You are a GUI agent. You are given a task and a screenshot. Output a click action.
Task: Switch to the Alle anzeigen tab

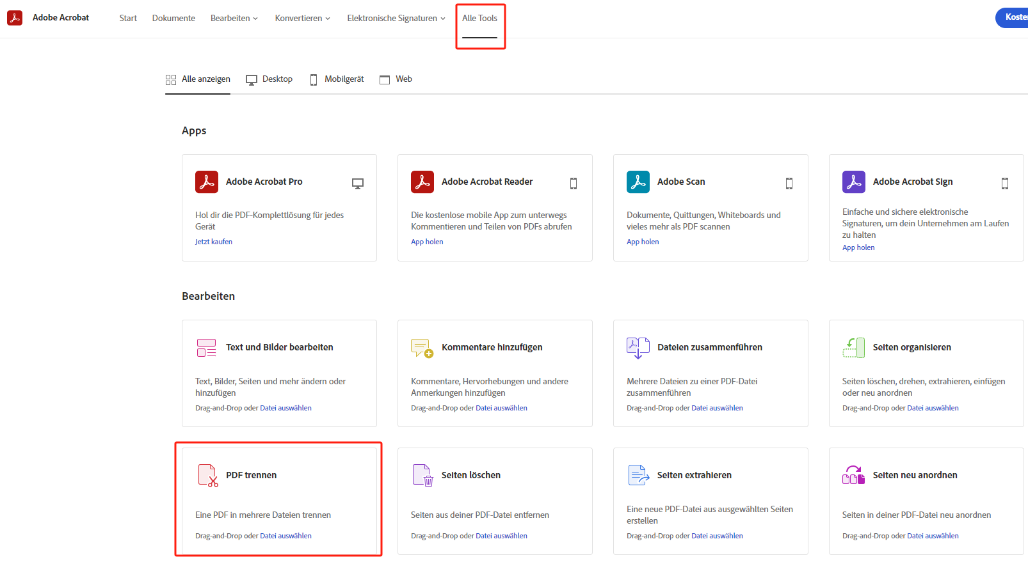pyautogui.click(x=198, y=79)
